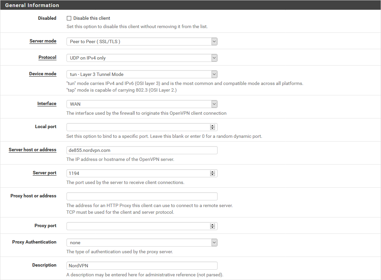Image resolution: width=381 pixels, height=280 pixels.
Task: Click the Local port spinner arrows
Action: pos(212,127)
